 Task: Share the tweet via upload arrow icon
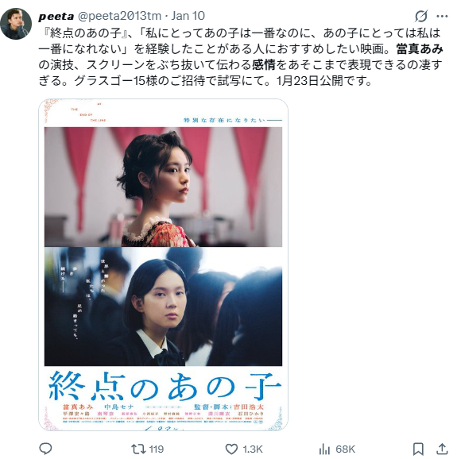coord(442,449)
